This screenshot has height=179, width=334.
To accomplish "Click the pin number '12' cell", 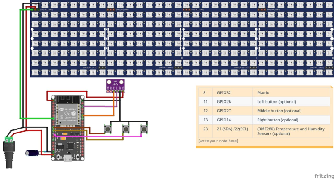I will tap(205, 111).
